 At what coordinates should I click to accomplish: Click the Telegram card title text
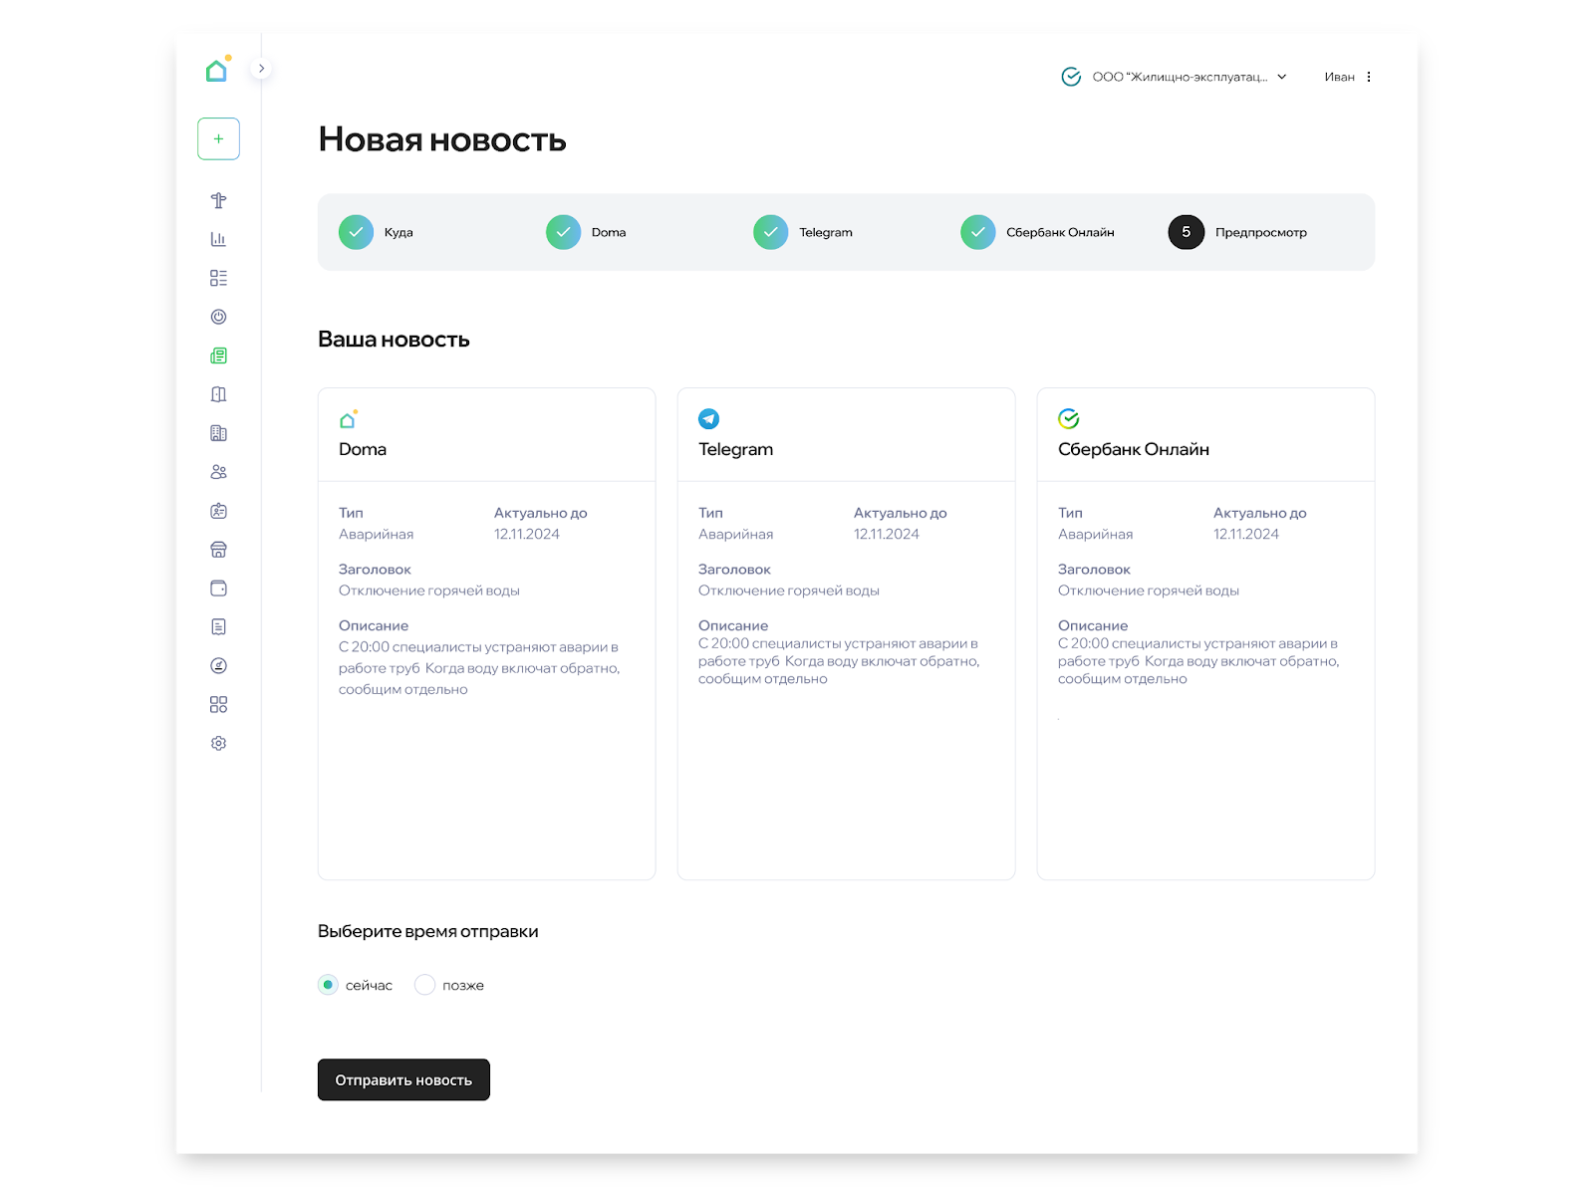point(735,449)
